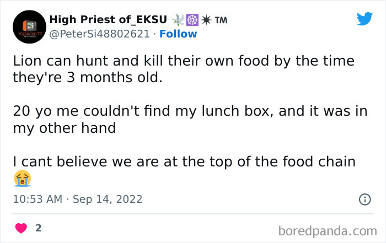Like the tweet with the heart icon
This screenshot has height=243, width=386.
pyautogui.click(x=22, y=228)
